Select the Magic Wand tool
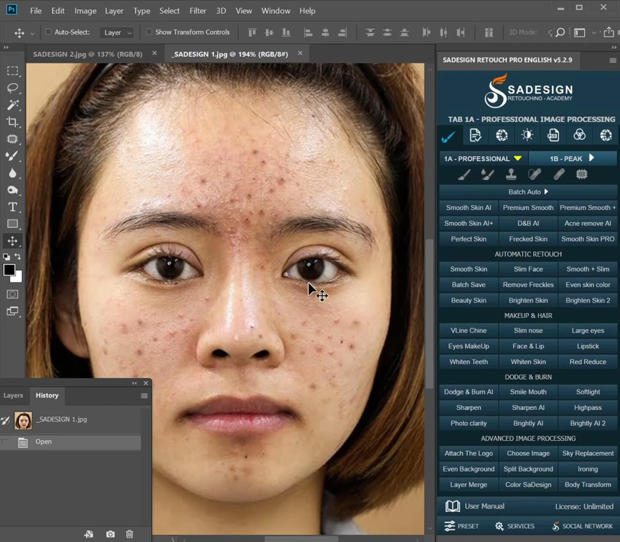620x542 pixels. (x=13, y=105)
